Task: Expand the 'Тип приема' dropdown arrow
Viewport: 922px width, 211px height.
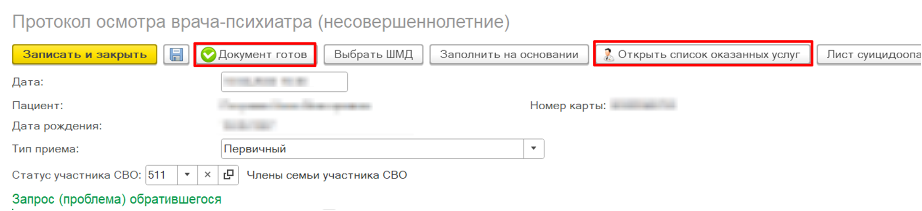Action: pyautogui.click(x=534, y=149)
